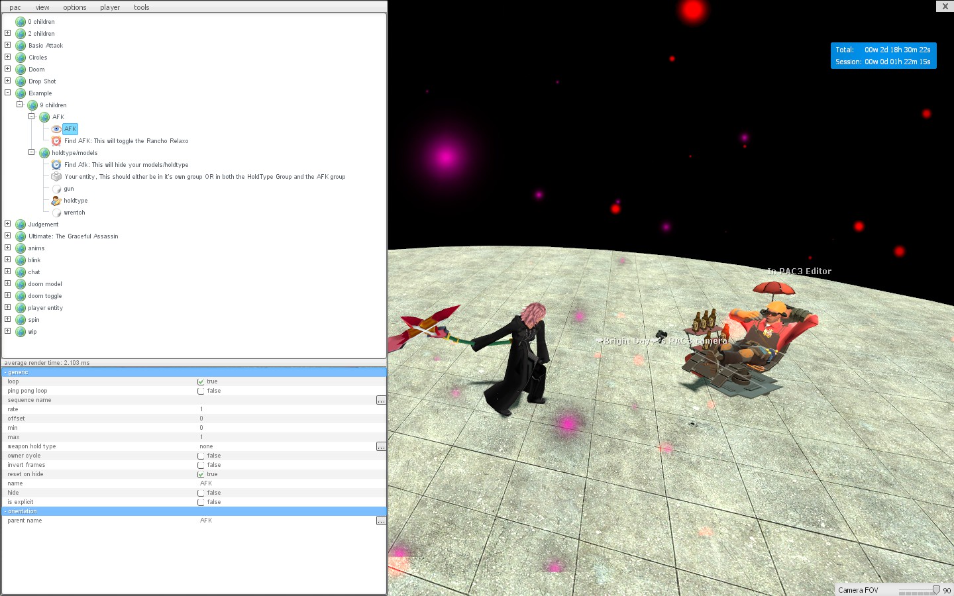The width and height of the screenshot is (954, 596).
Task: Open the tools menu
Action: click(142, 7)
